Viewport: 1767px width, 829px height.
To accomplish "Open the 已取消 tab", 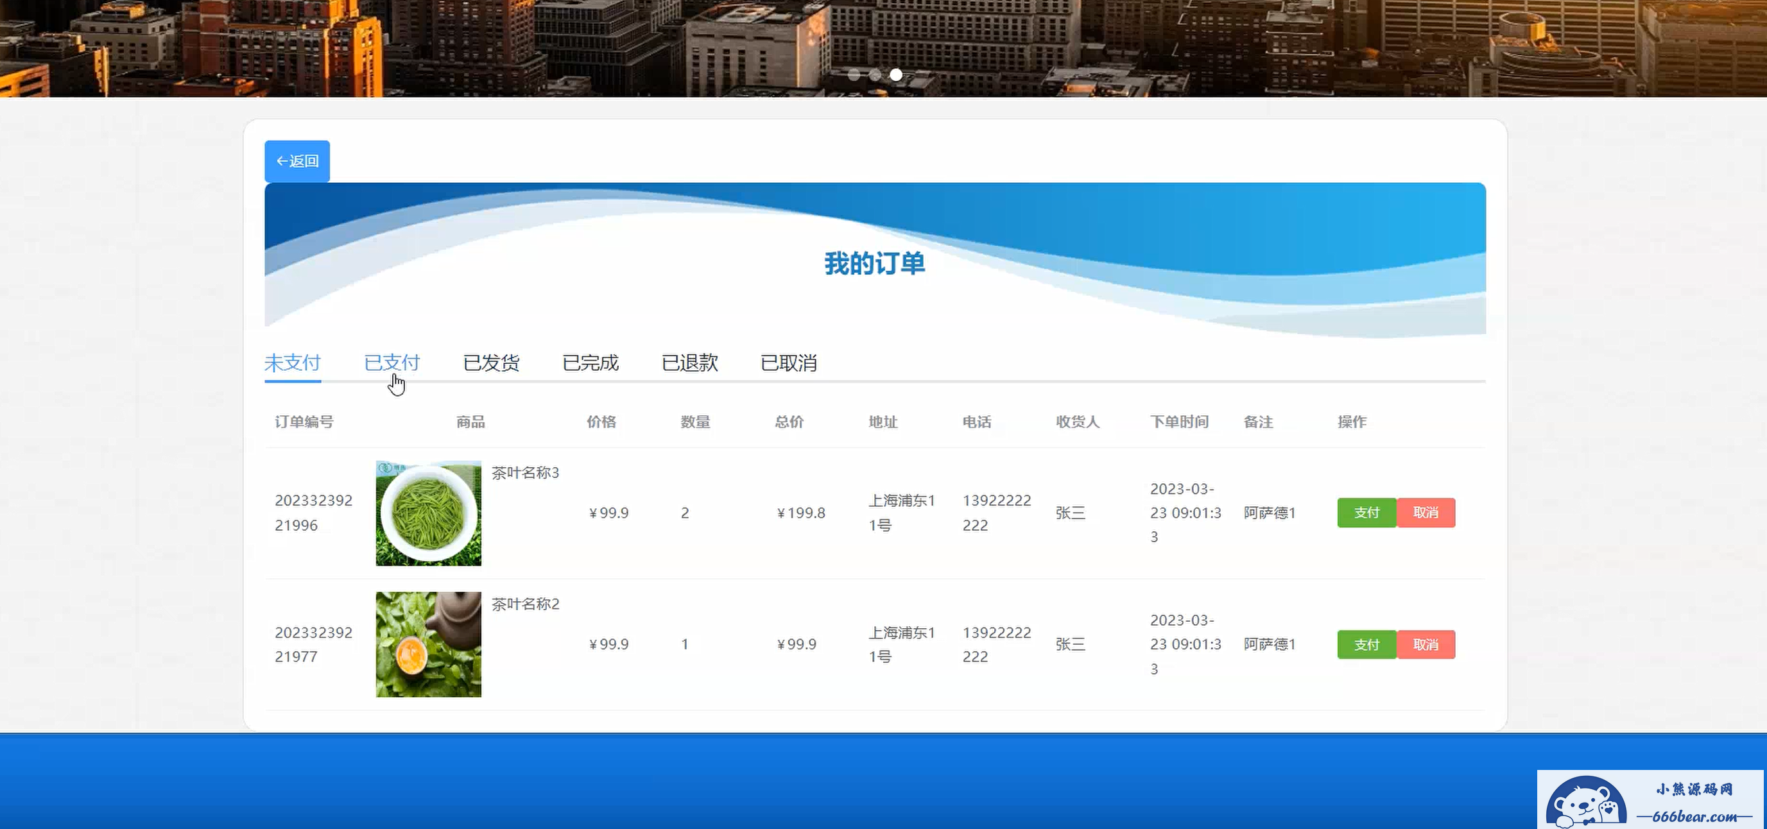I will 789,363.
